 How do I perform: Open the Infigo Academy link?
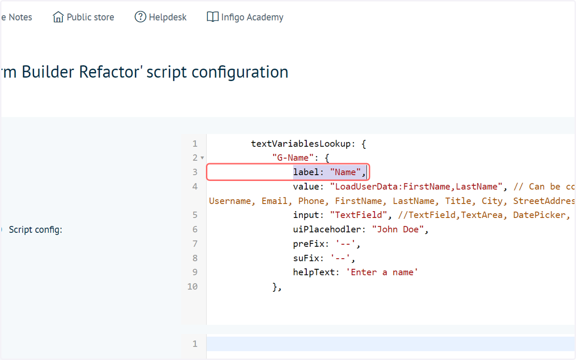[x=245, y=17]
